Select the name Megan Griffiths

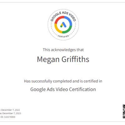coord(63,59)
